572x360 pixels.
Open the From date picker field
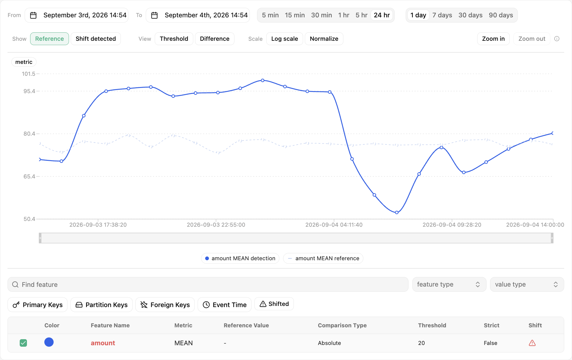pos(76,15)
